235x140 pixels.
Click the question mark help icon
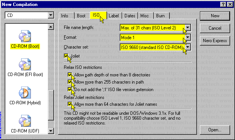[223, 5]
